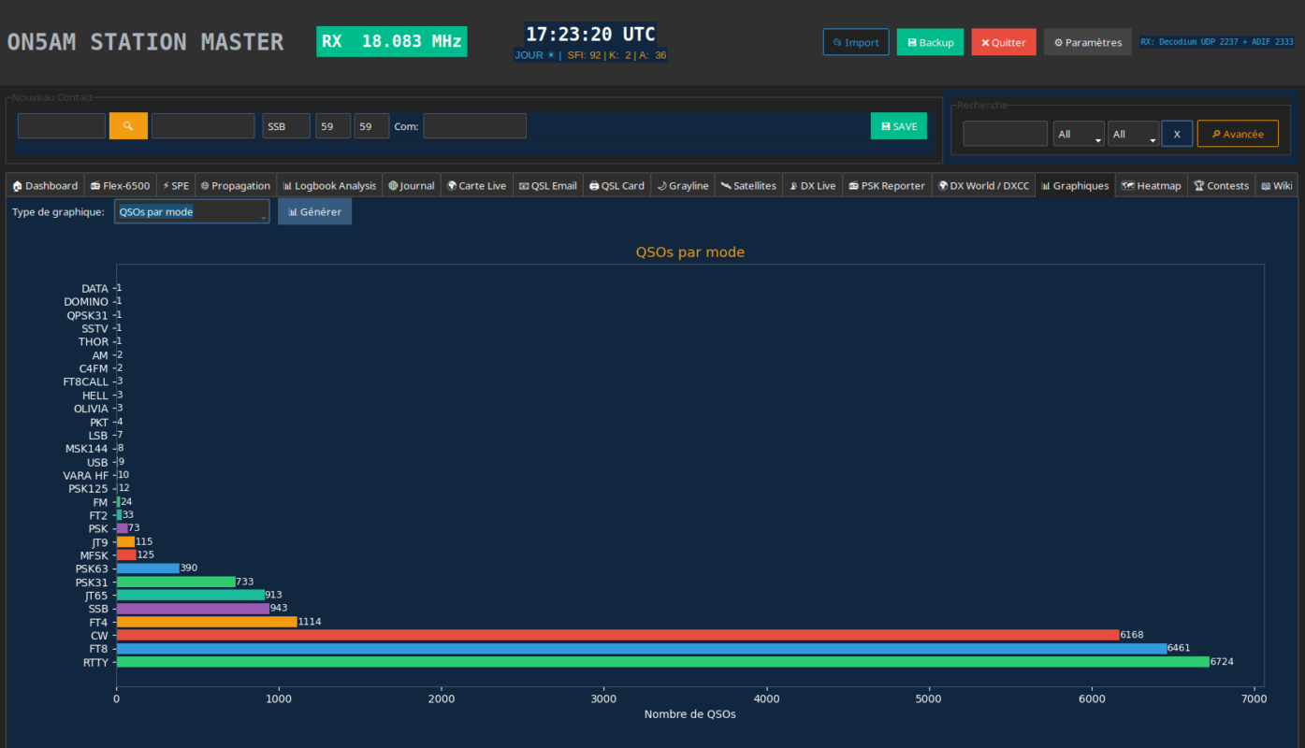Image resolution: width=1305 pixels, height=748 pixels.
Task: Focus the empty field between search button and SSB
Action: (x=203, y=126)
